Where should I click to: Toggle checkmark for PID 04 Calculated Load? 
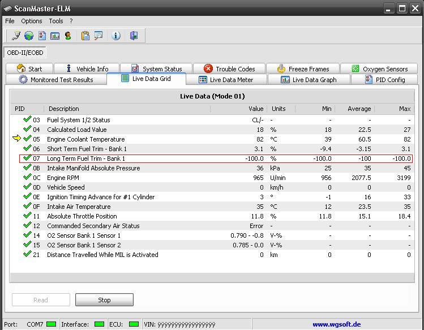coord(27,128)
